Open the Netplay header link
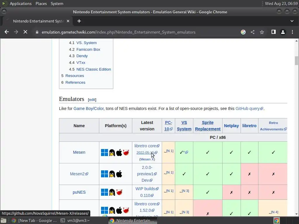299x224 pixels. [x=231, y=126]
